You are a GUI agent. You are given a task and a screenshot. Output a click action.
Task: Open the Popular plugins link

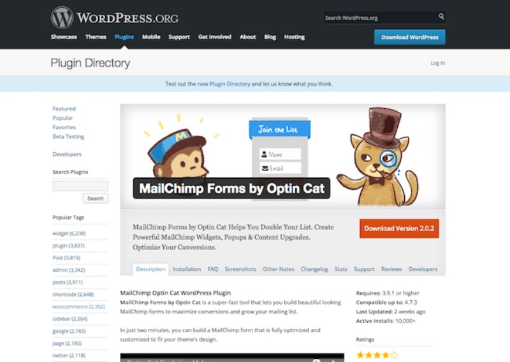click(62, 118)
